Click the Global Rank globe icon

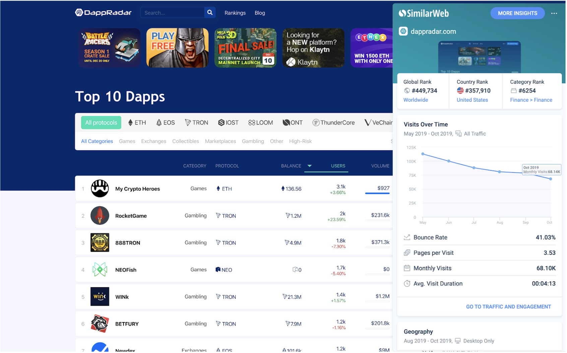pos(407,91)
